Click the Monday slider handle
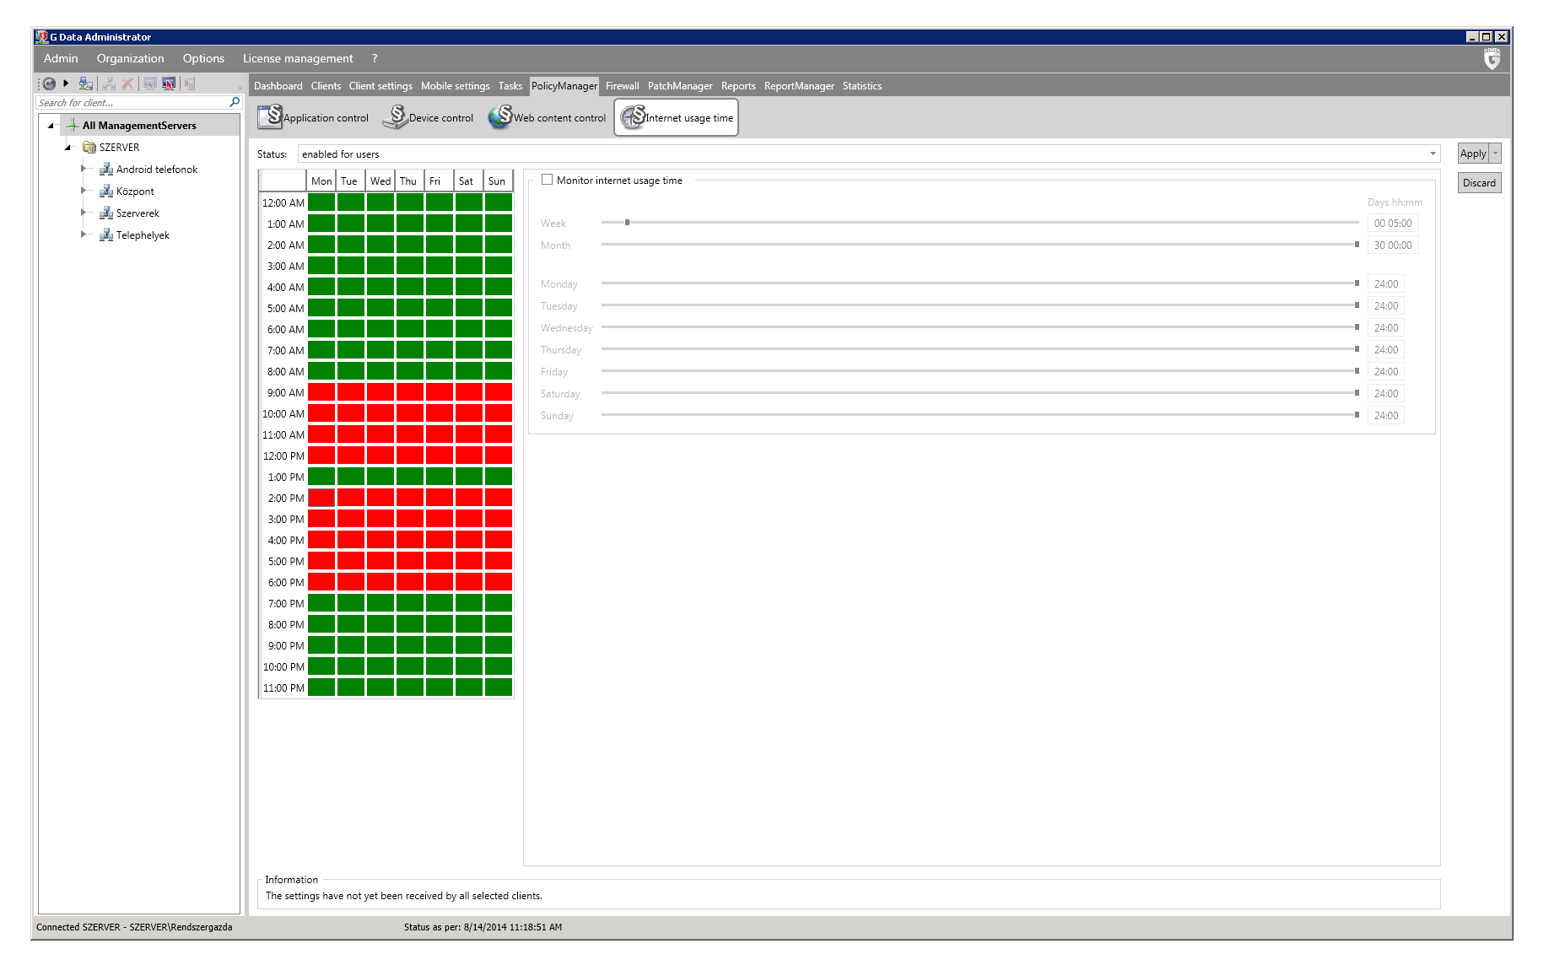 click(x=1357, y=283)
